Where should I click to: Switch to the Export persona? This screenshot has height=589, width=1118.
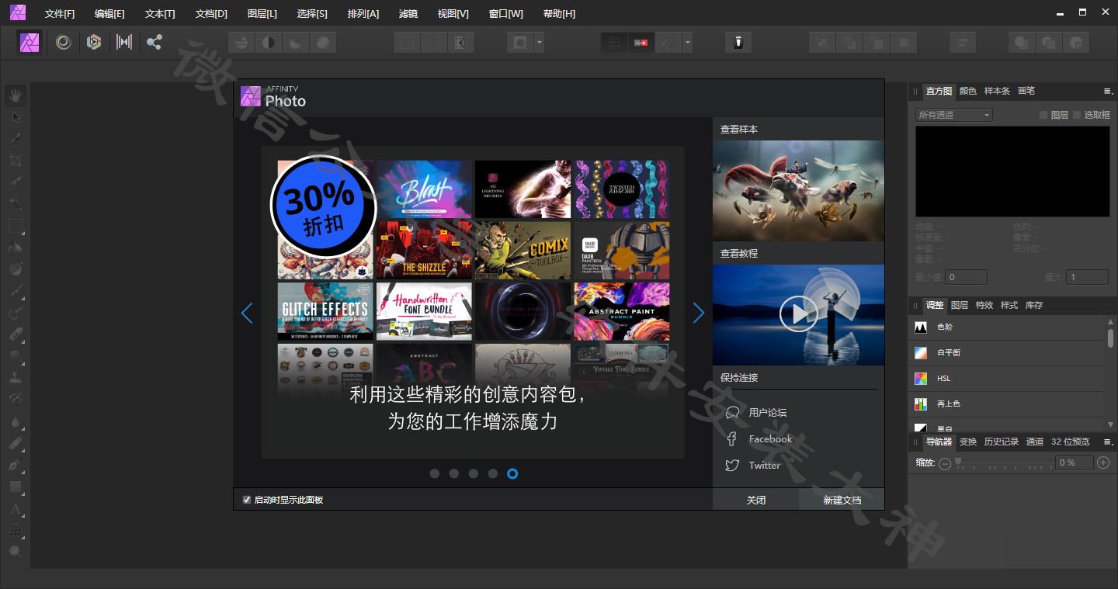click(155, 42)
